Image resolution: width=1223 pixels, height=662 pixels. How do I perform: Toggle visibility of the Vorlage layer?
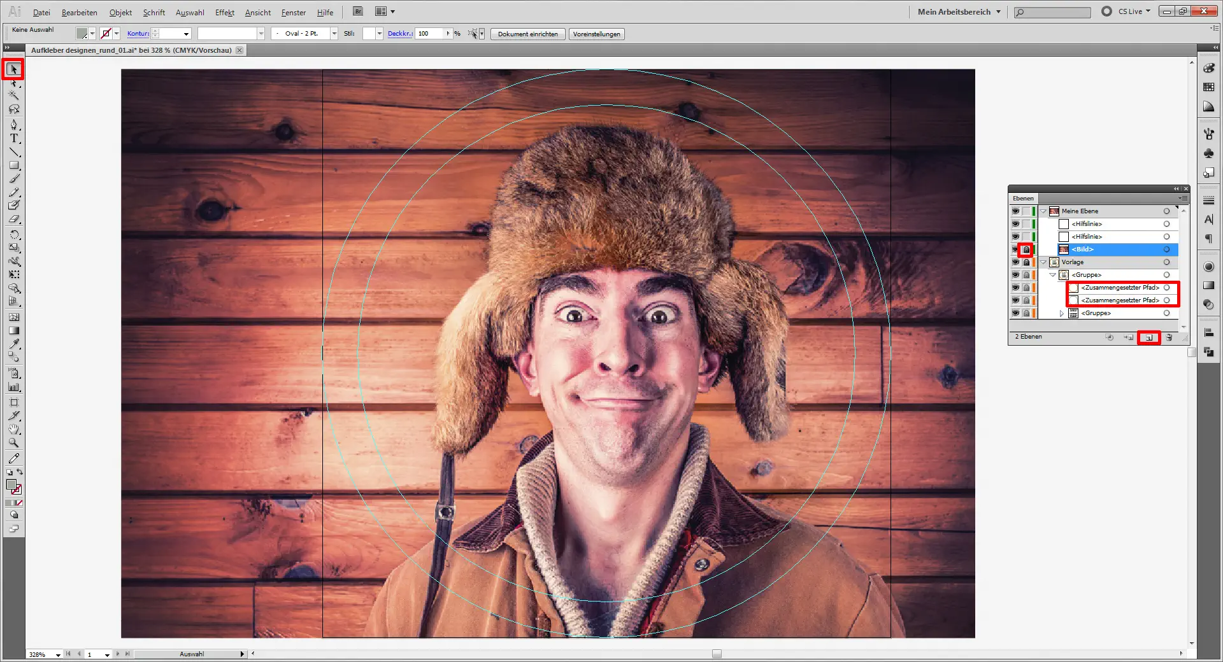point(1015,262)
